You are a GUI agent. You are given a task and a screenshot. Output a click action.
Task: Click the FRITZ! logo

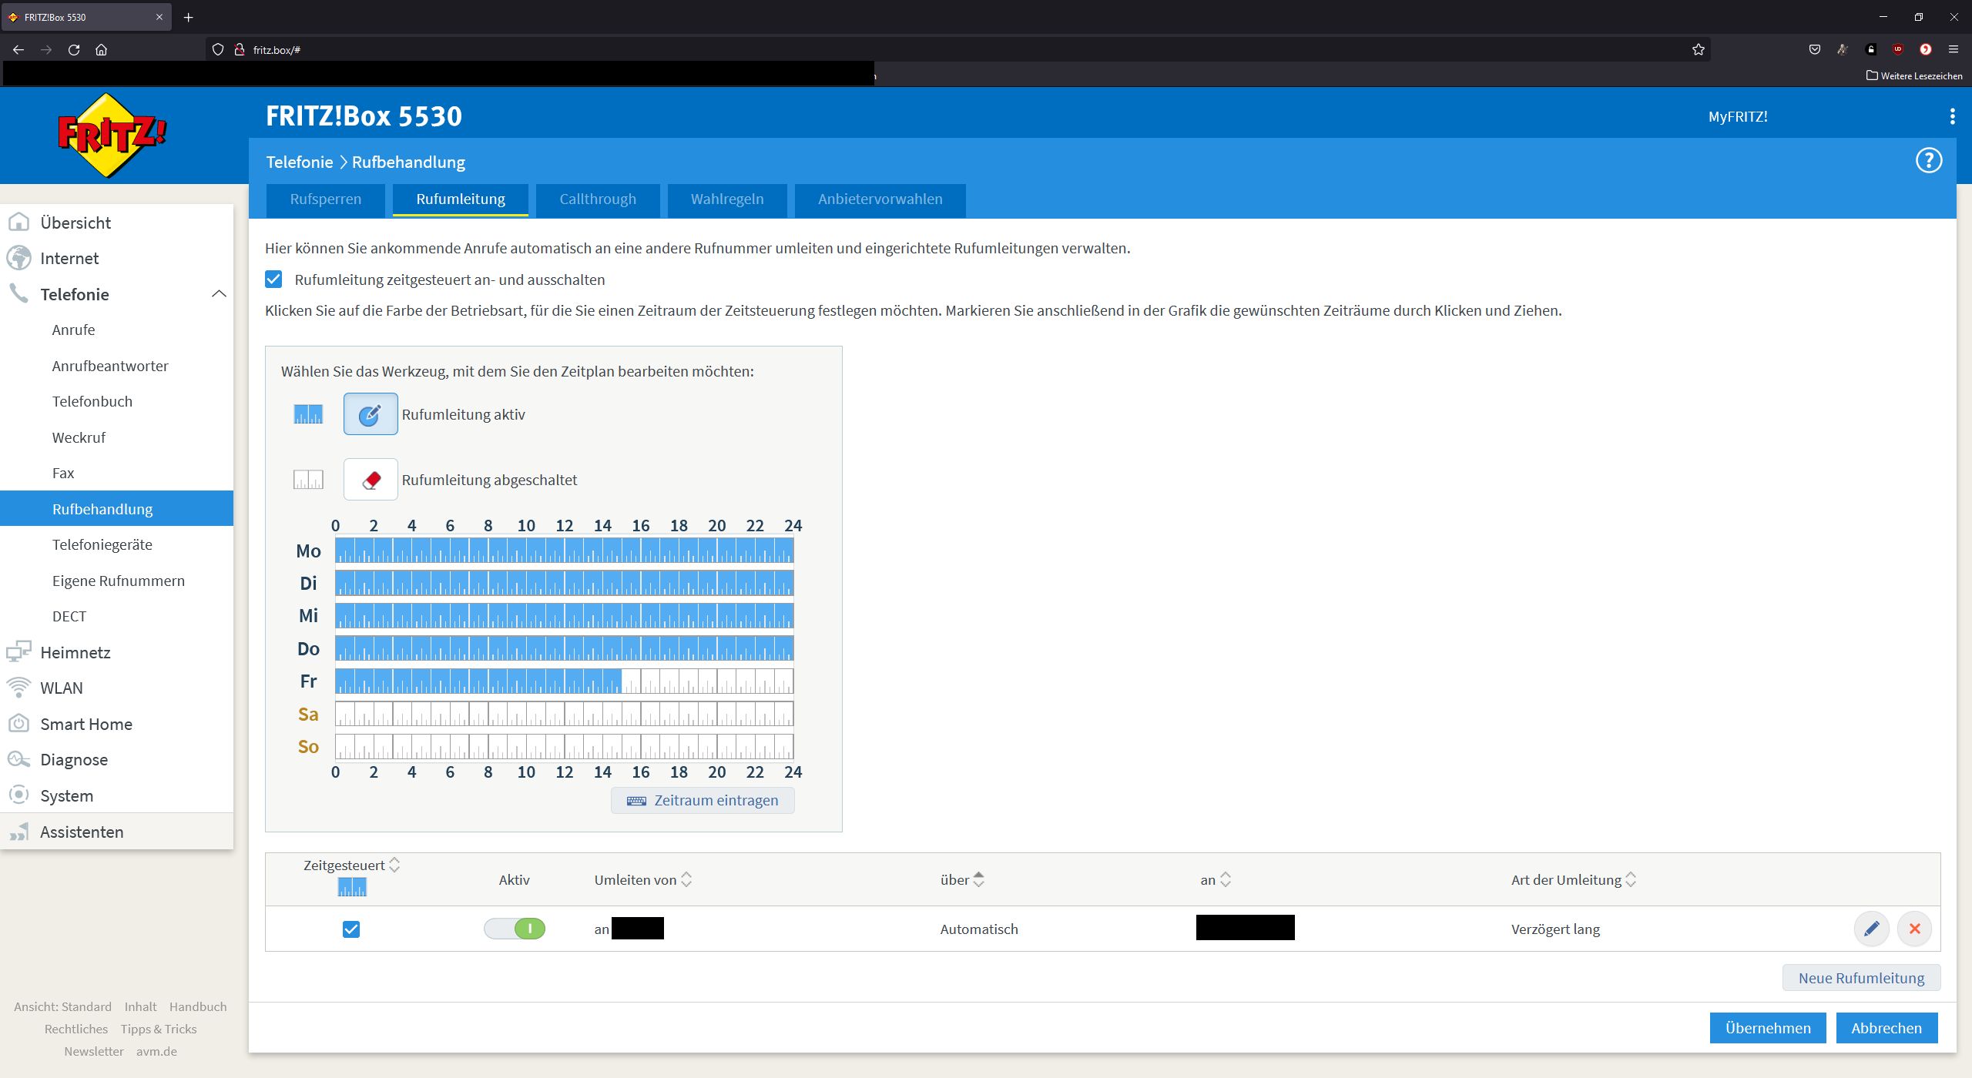(x=112, y=136)
